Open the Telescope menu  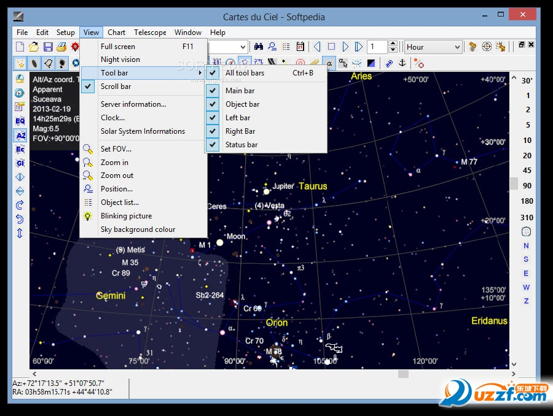pyautogui.click(x=150, y=33)
